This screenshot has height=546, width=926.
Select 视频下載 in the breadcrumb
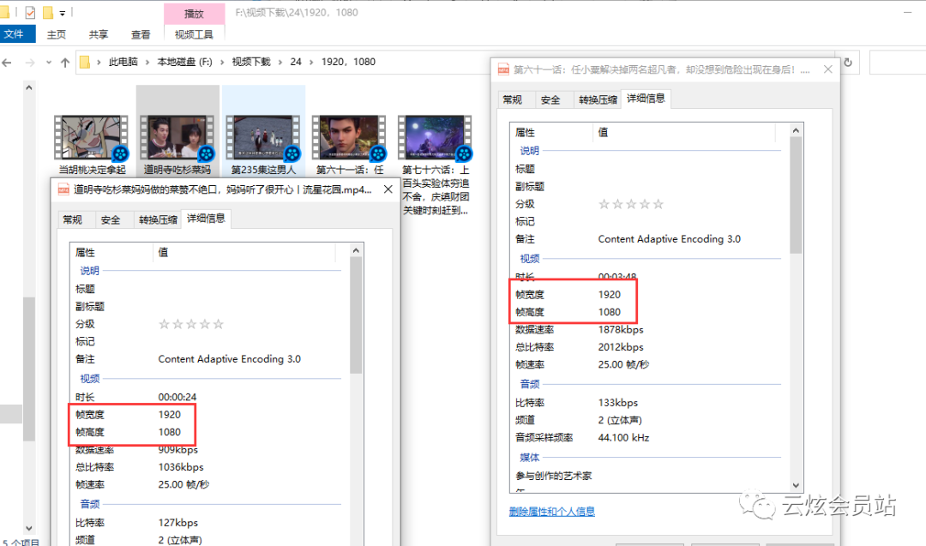251,62
